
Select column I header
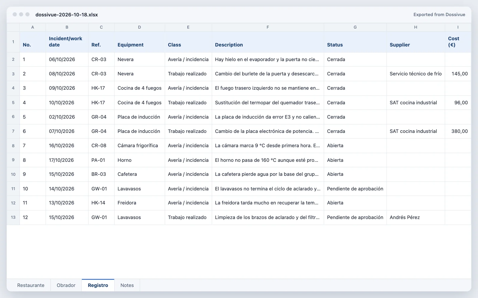click(458, 27)
